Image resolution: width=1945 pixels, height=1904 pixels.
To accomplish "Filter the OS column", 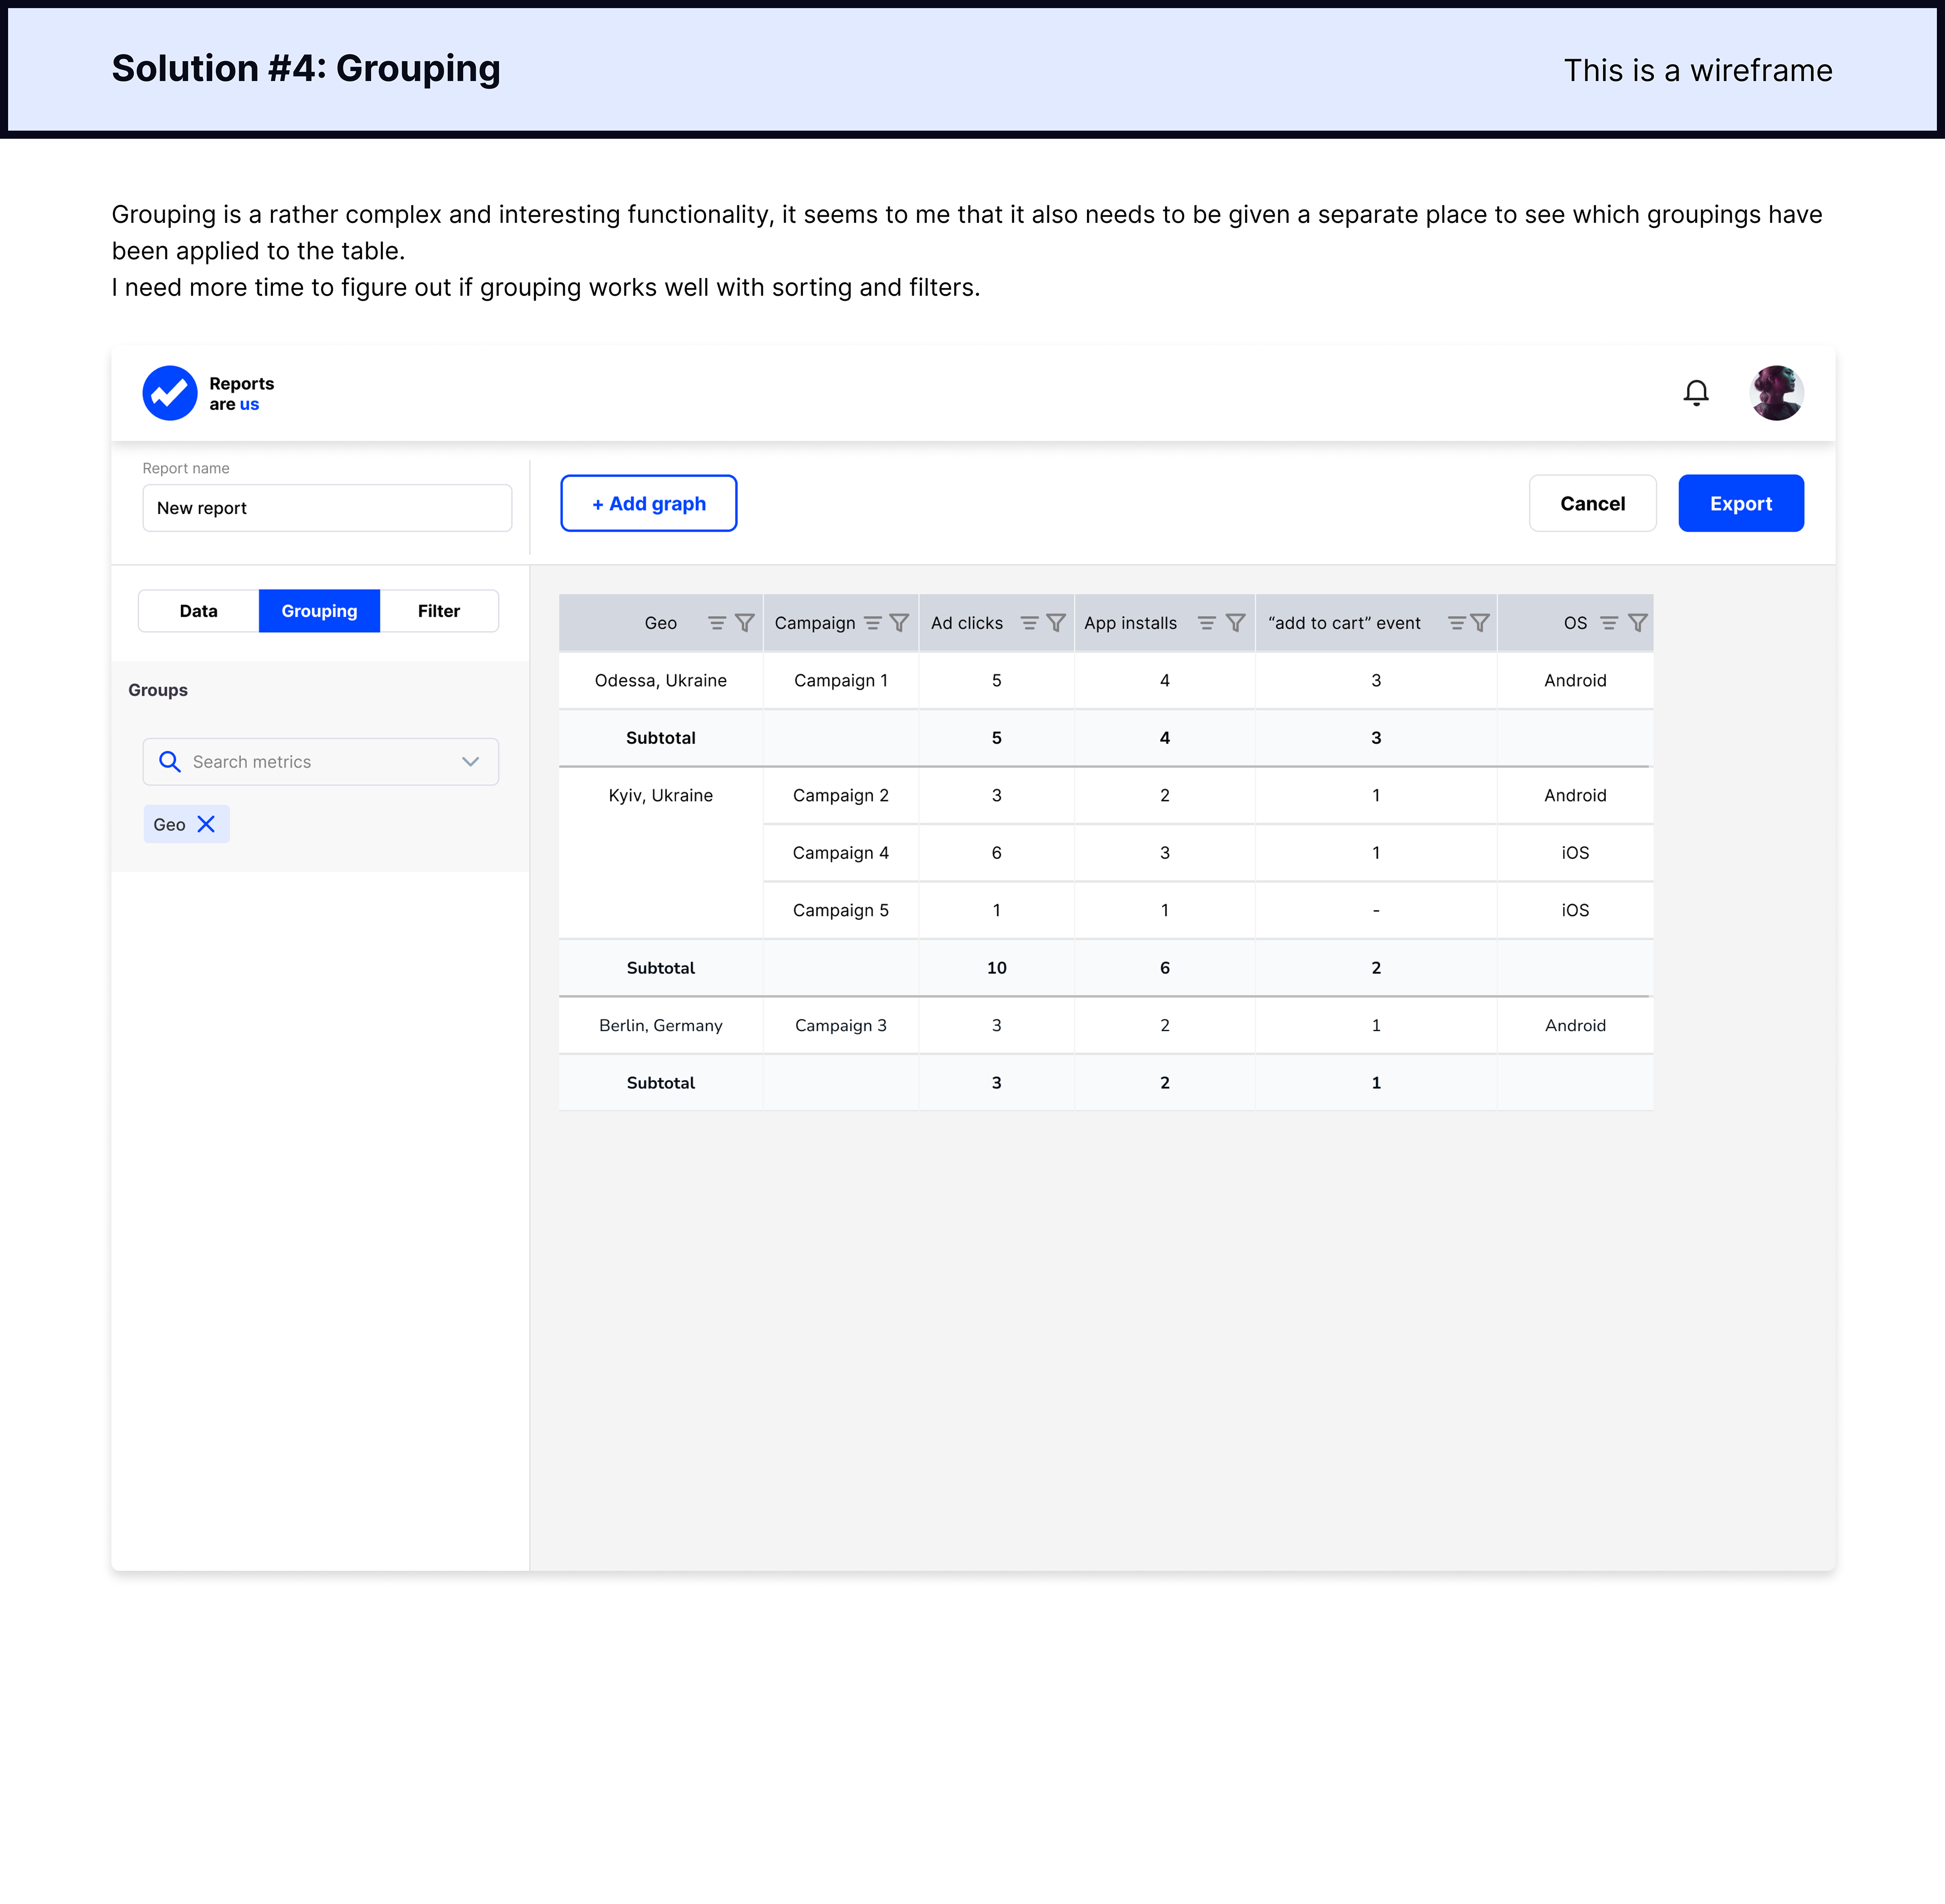I will (x=1637, y=623).
